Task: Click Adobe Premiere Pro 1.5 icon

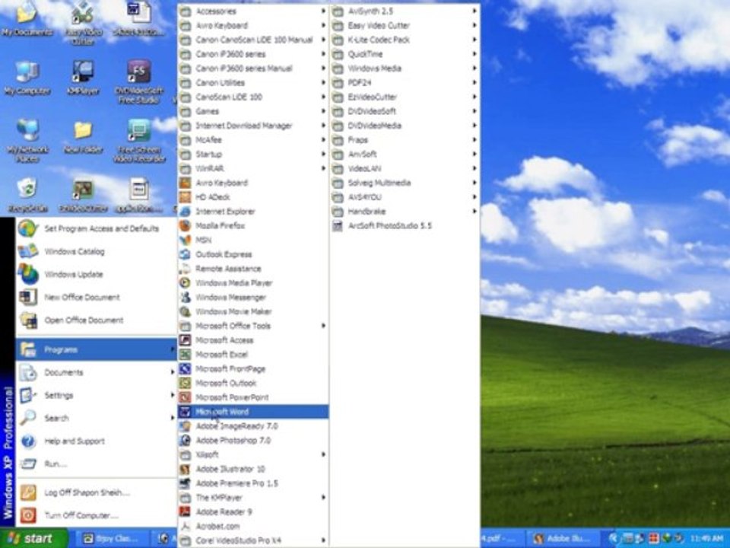Action: click(x=186, y=483)
